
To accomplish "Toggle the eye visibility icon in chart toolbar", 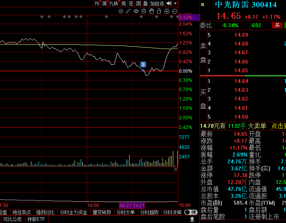I will 136,11.
